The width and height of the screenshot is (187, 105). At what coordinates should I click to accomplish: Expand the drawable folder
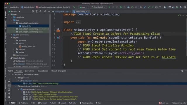coord(14,41)
